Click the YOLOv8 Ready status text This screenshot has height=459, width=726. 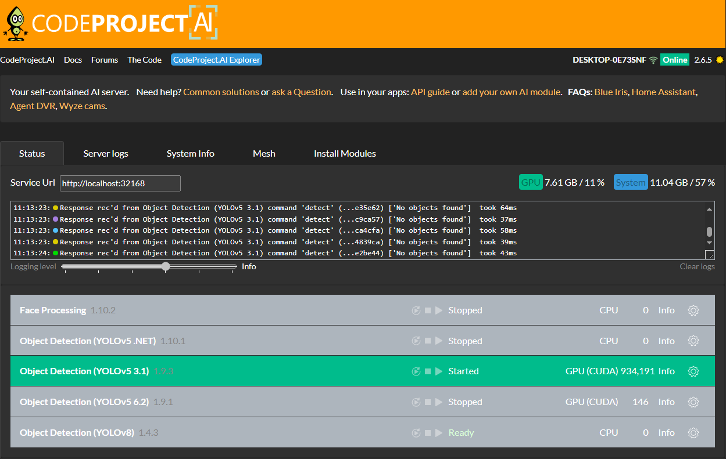461,433
